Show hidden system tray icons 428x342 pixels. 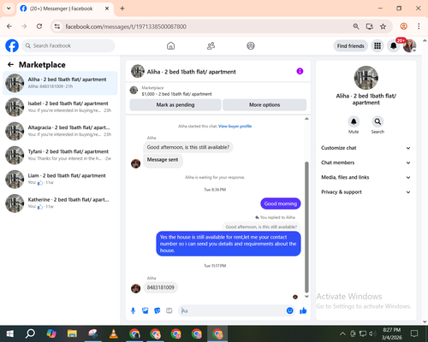tap(342, 333)
